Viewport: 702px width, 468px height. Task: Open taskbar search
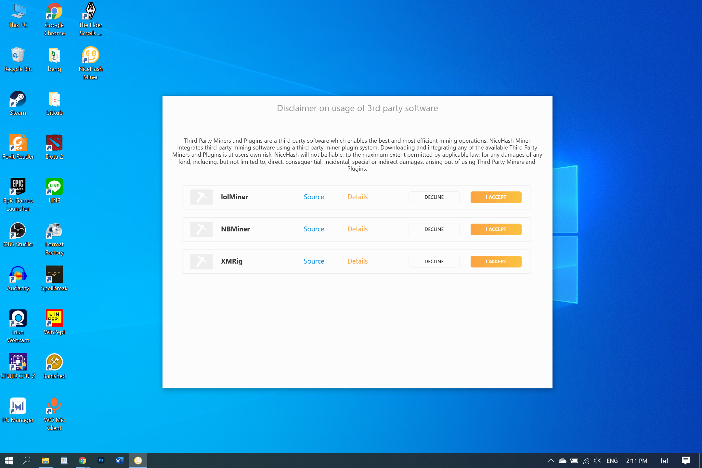(26, 461)
